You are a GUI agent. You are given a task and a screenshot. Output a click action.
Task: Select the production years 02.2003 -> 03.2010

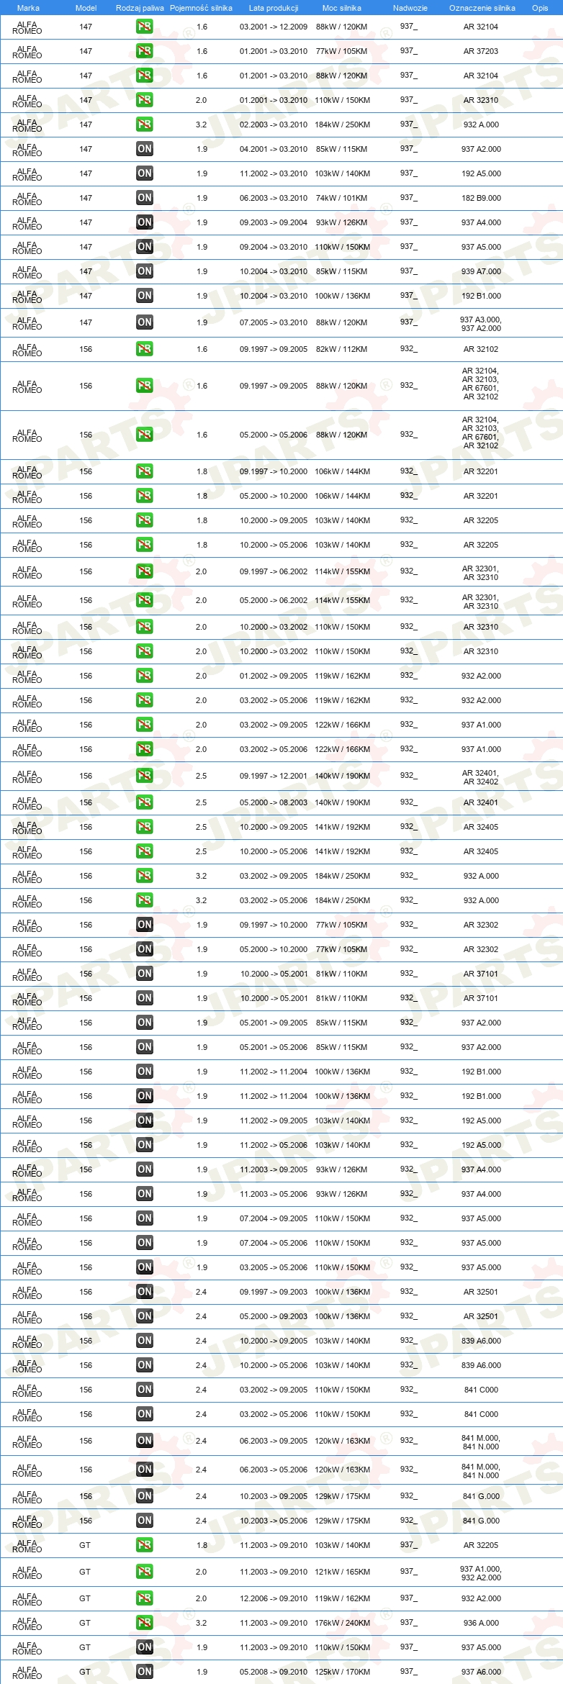click(274, 125)
